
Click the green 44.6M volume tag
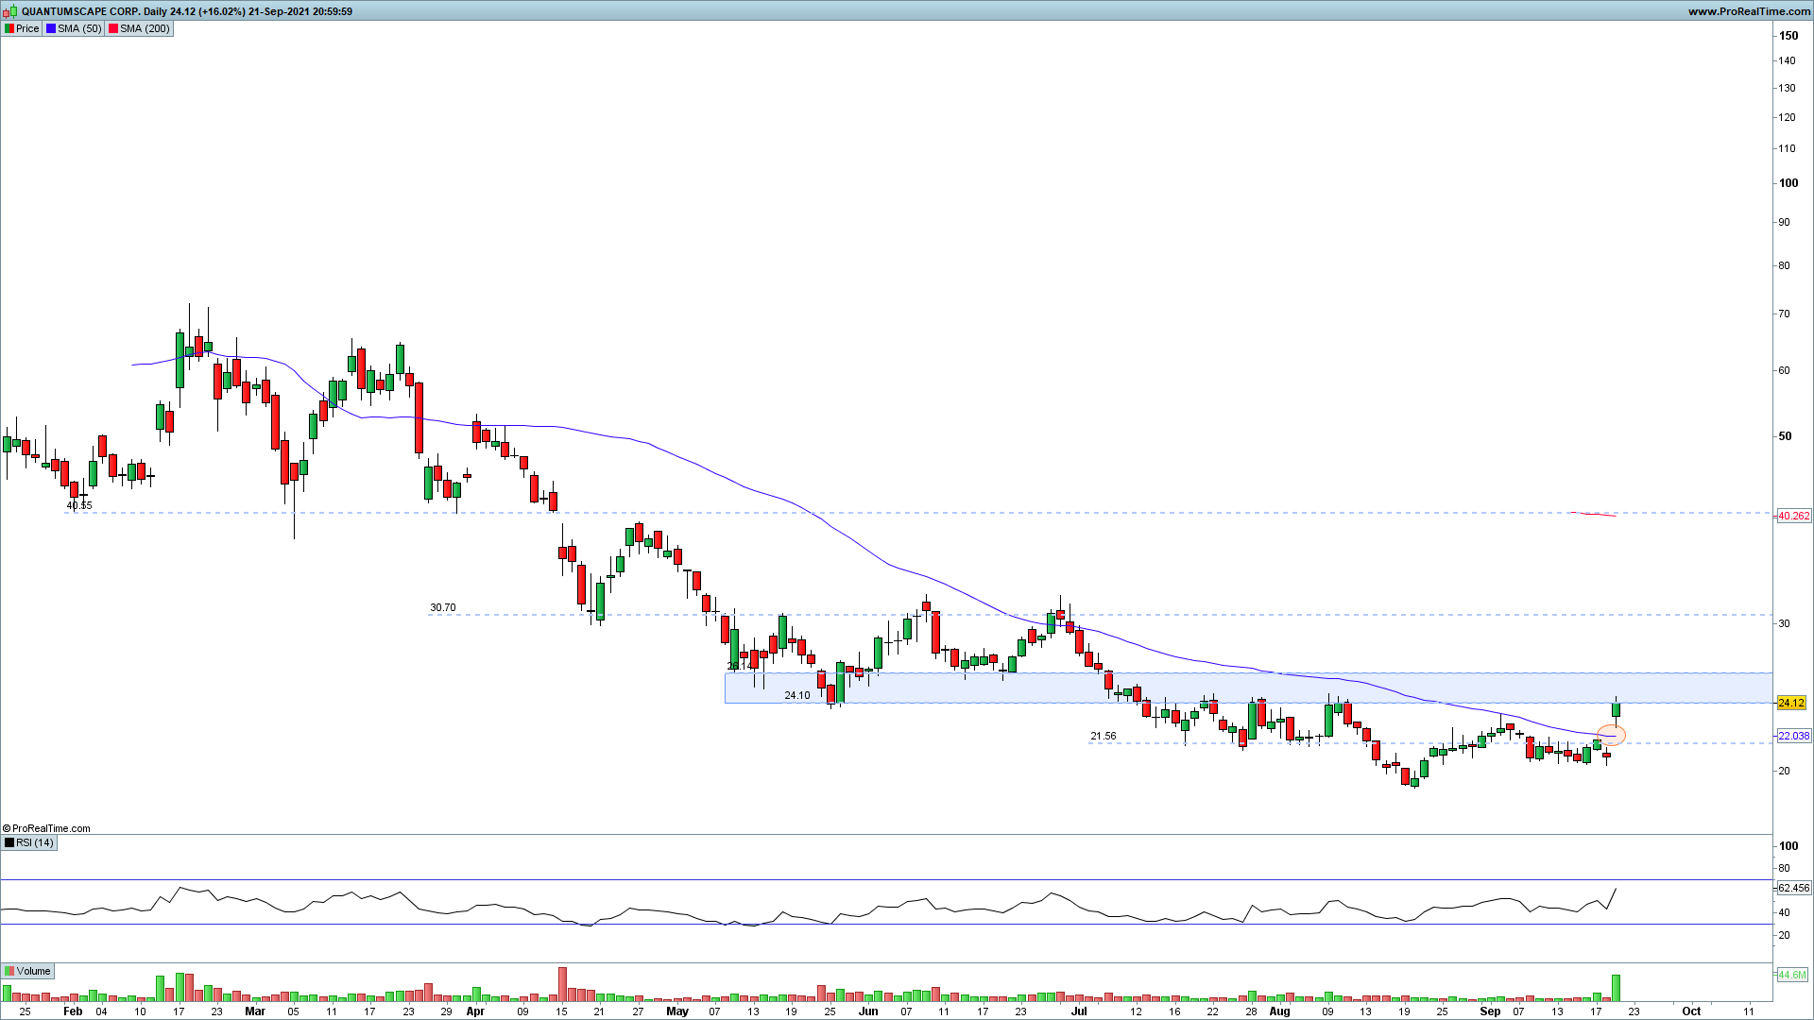click(1791, 975)
